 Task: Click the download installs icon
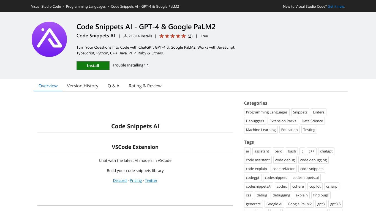125,36
